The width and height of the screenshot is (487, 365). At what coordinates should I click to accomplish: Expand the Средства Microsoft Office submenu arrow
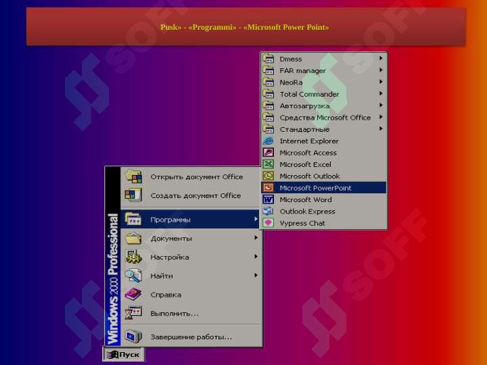(x=381, y=117)
